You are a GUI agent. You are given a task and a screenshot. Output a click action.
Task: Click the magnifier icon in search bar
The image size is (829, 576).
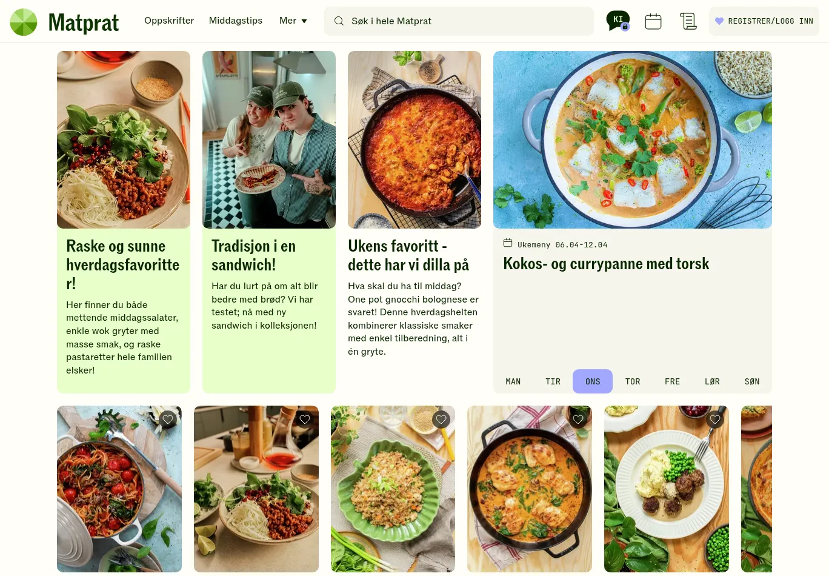pos(339,21)
